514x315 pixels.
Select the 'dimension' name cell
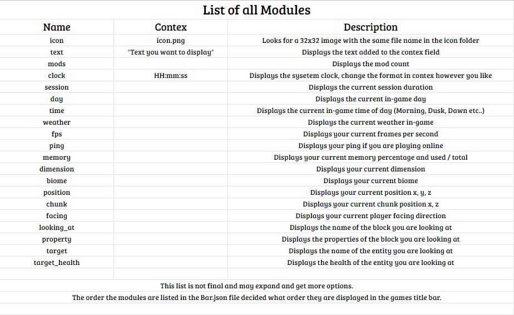click(x=57, y=169)
